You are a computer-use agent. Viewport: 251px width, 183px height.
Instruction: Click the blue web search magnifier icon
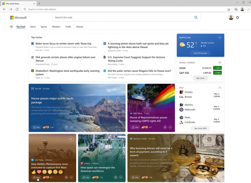[x=196, y=17]
